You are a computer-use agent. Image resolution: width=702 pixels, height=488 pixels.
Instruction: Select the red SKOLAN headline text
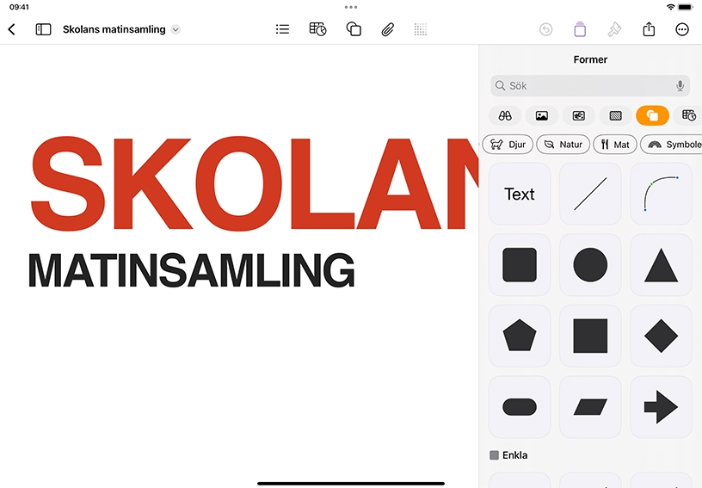click(x=255, y=183)
